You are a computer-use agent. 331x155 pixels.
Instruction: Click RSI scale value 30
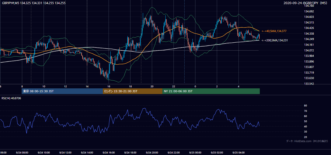pos(306,132)
